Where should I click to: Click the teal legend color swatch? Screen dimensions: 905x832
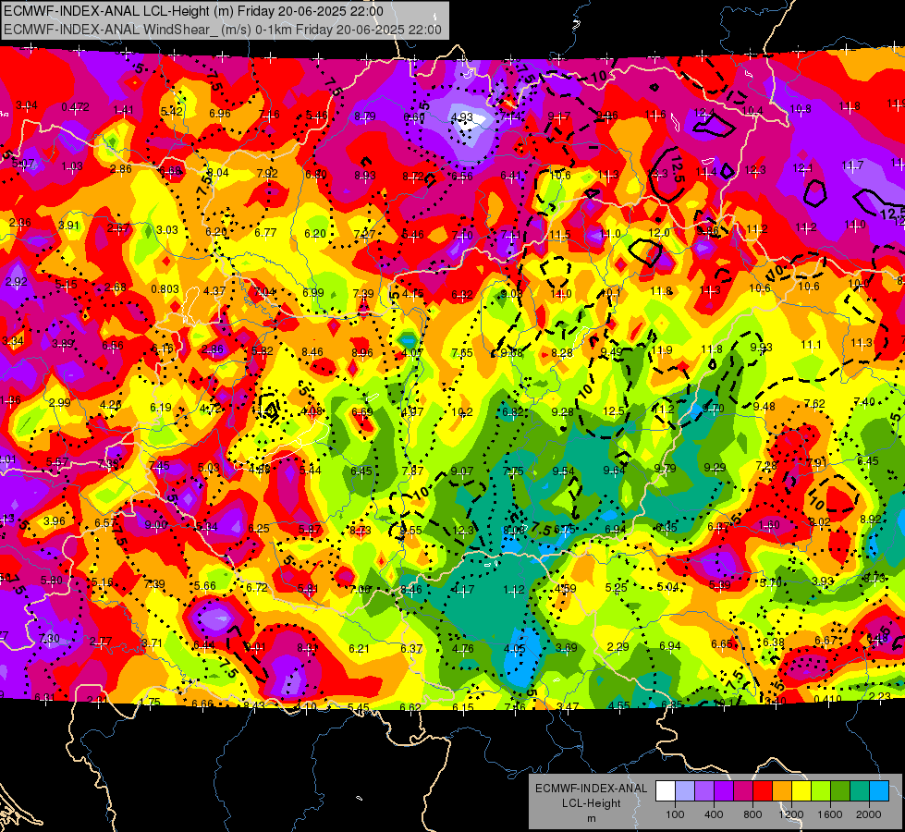860,791
